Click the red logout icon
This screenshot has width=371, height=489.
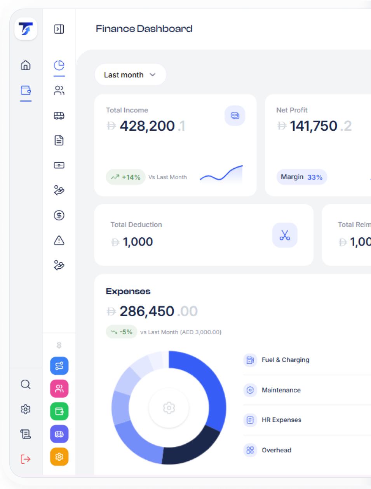point(26,459)
